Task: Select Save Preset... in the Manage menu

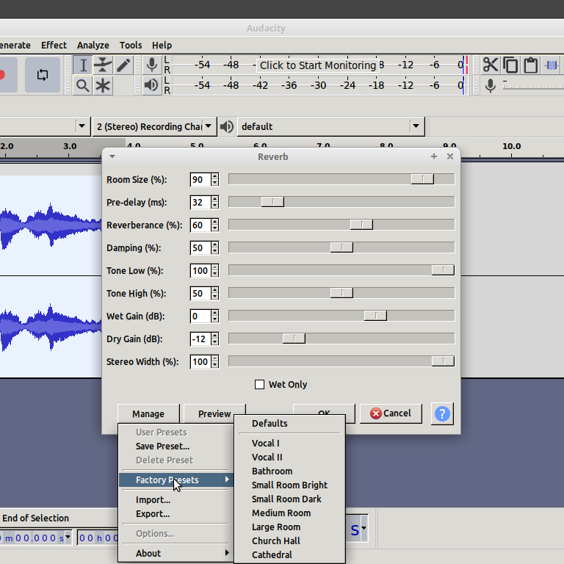Action: (x=162, y=446)
